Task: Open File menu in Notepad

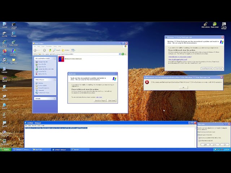Action: pos(26,126)
